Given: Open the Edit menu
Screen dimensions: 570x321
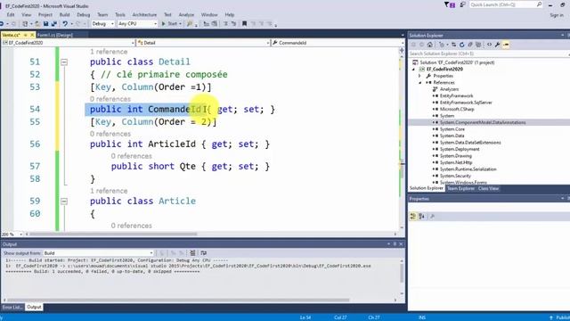Looking at the screenshot, I should 11,15.
